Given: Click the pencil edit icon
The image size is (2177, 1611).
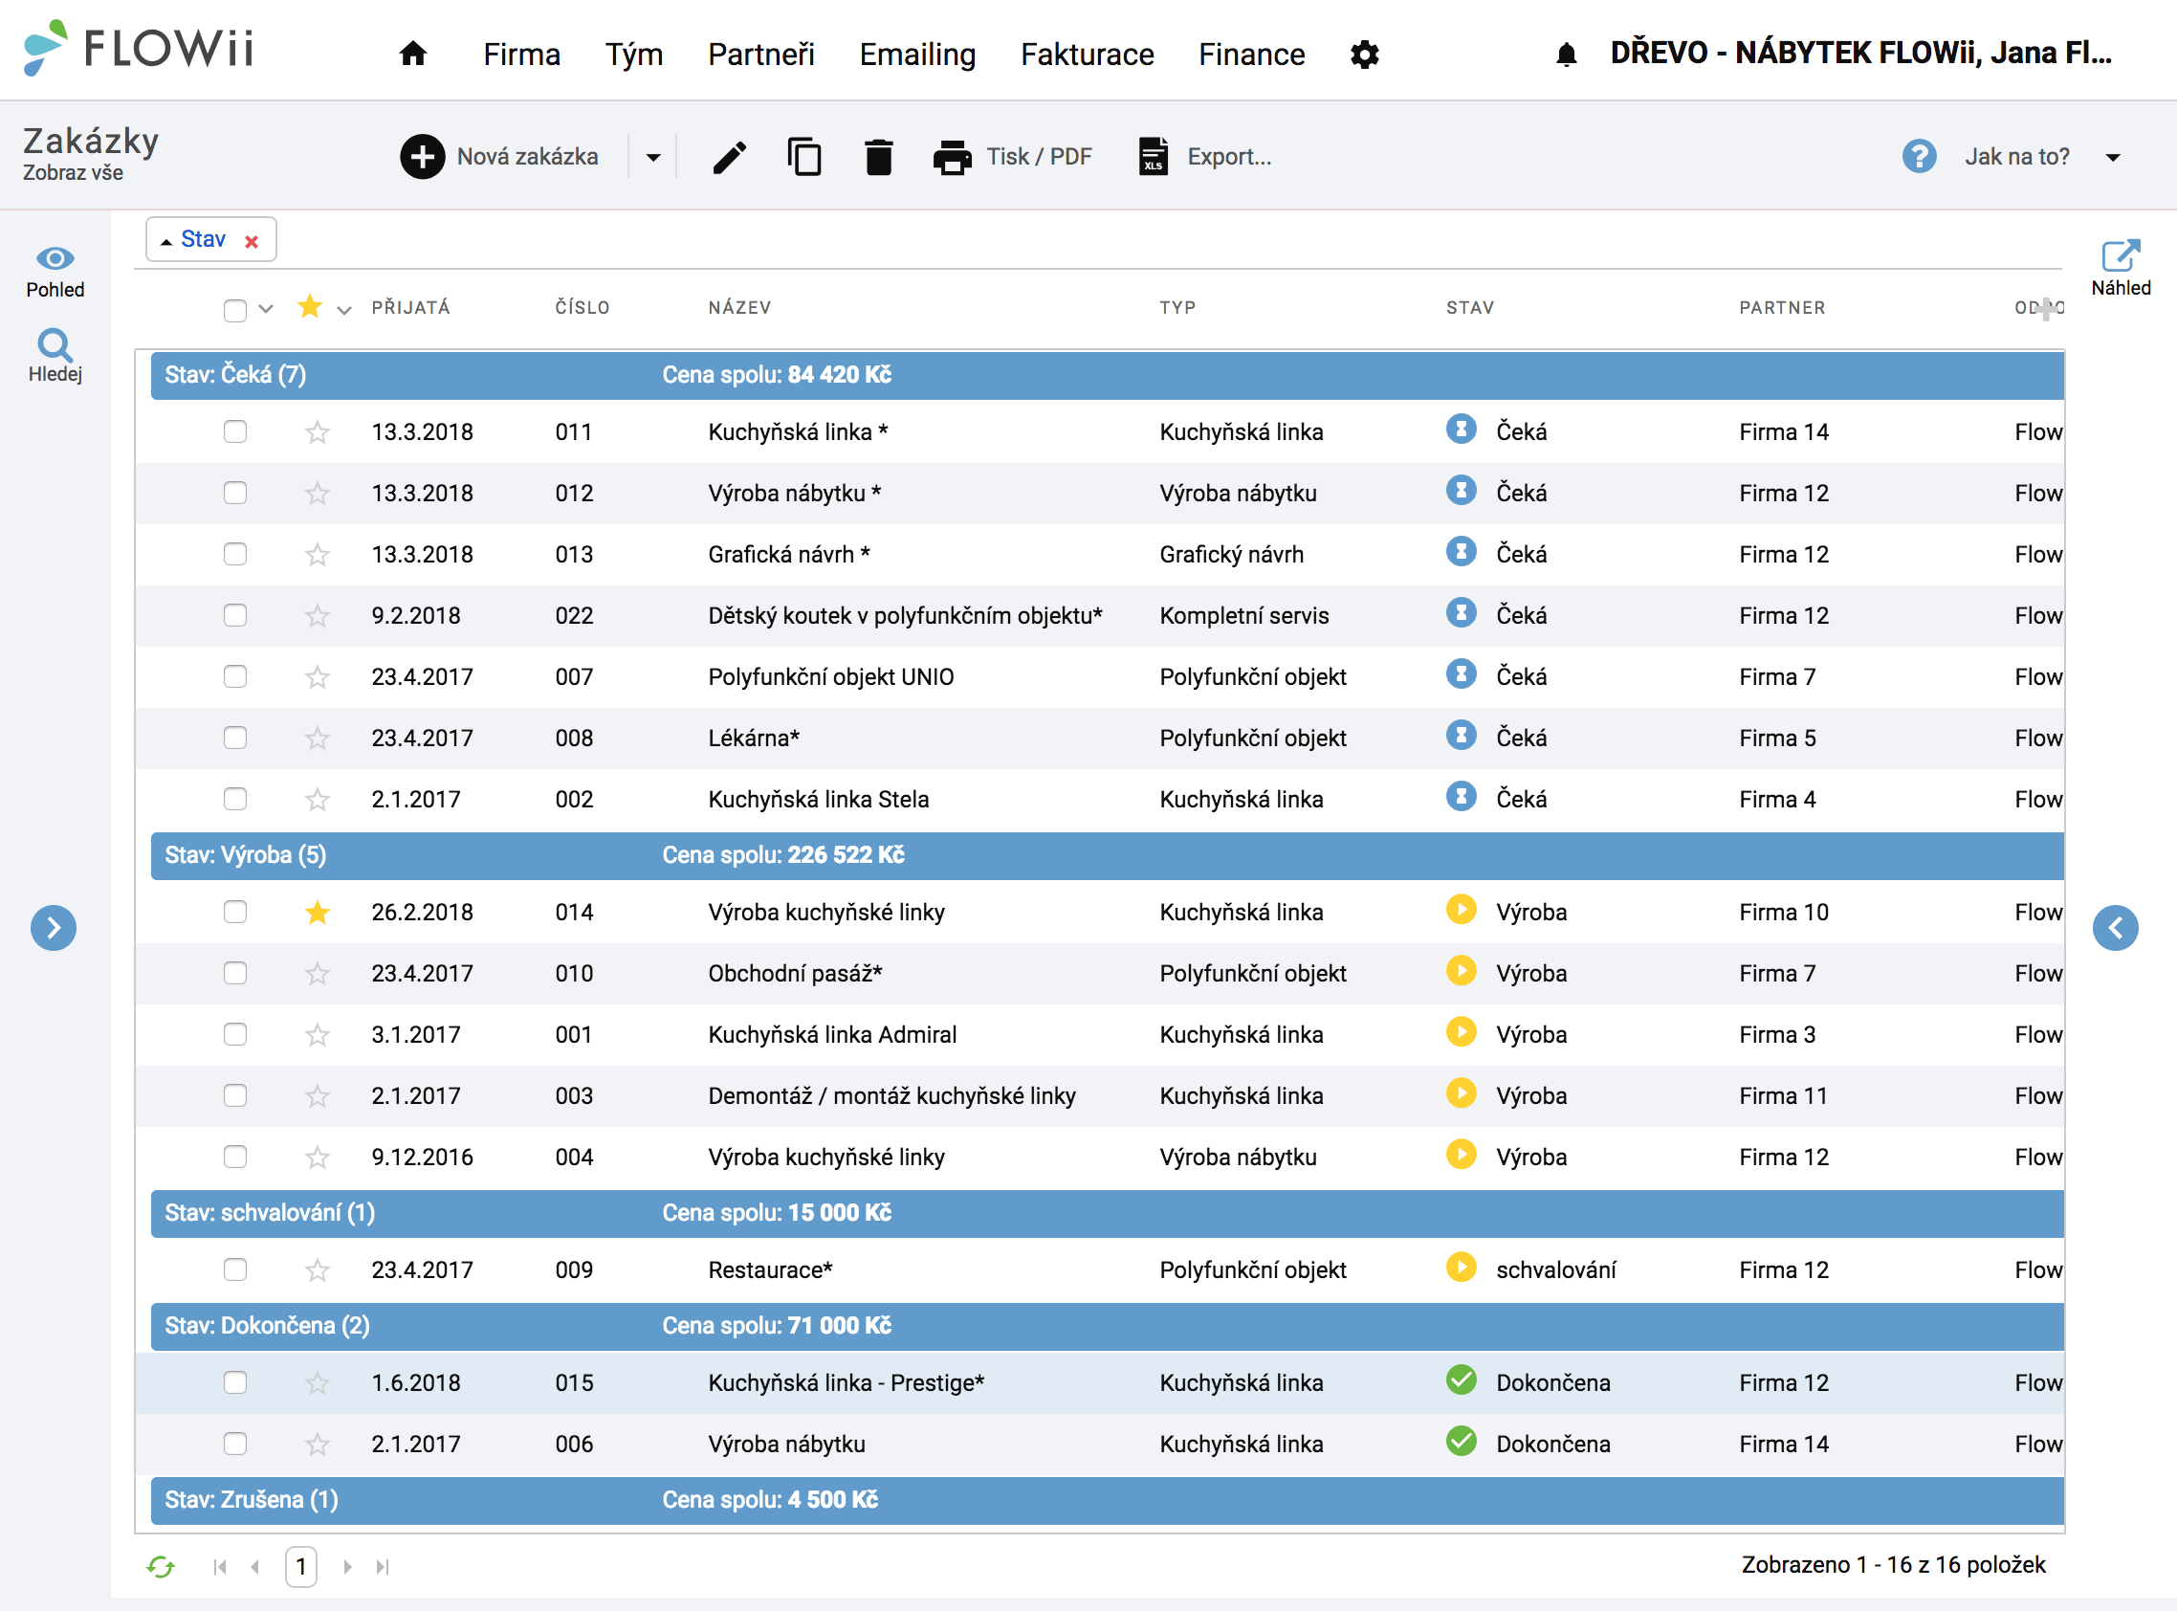Looking at the screenshot, I should [729, 157].
